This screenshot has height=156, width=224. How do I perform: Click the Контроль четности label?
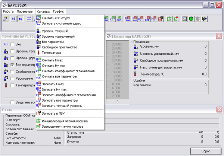[x=20, y=143]
